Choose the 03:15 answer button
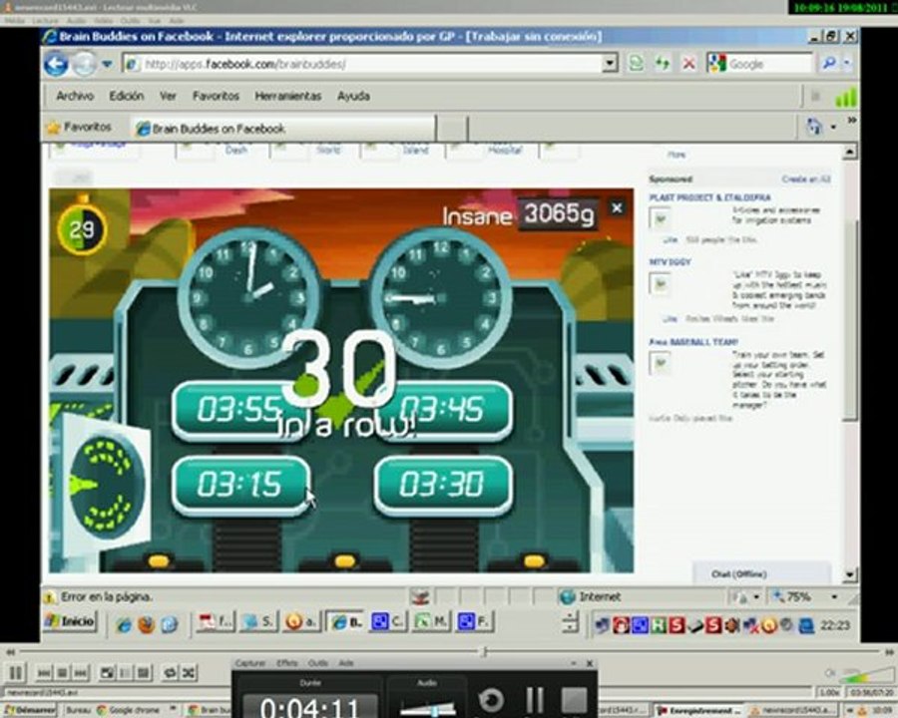Viewport: 898px width, 718px height. point(240,485)
